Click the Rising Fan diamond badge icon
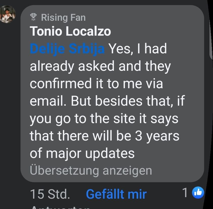The width and height of the screenshot is (213, 209). click(33, 17)
